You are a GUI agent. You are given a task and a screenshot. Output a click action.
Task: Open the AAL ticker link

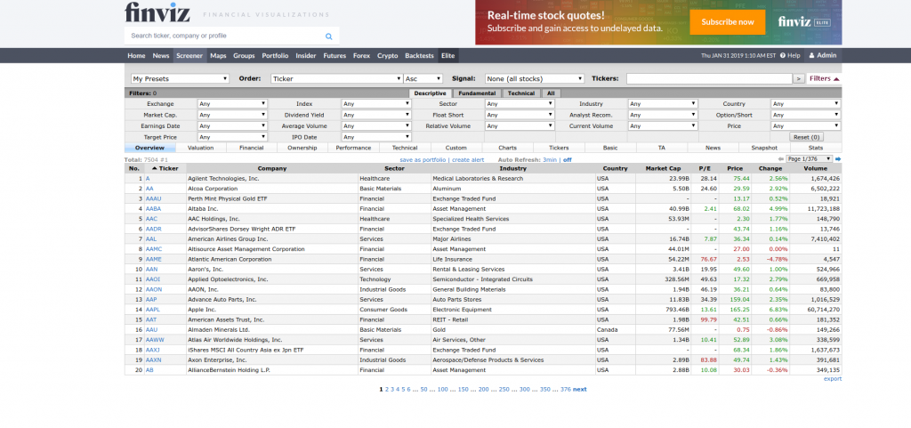[x=150, y=238]
